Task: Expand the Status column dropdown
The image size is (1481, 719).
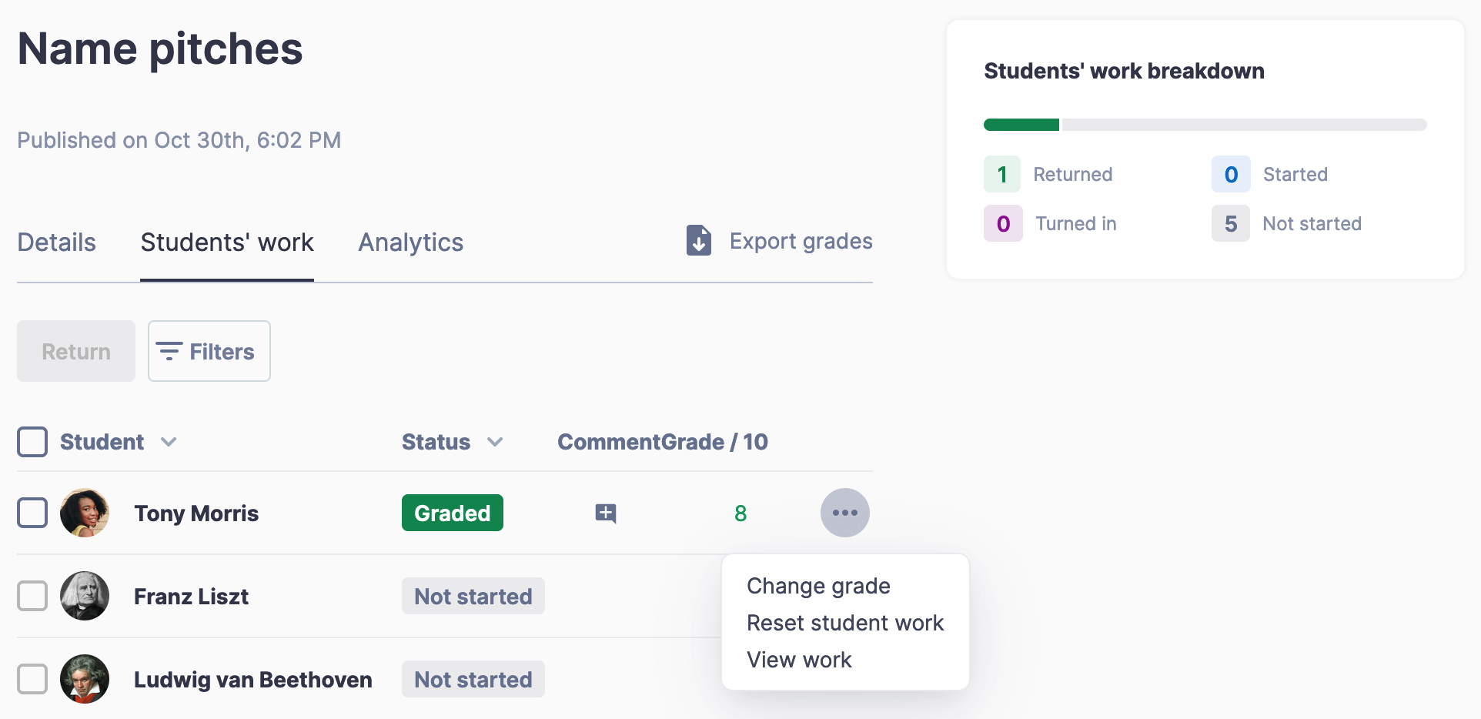Action: (x=496, y=442)
